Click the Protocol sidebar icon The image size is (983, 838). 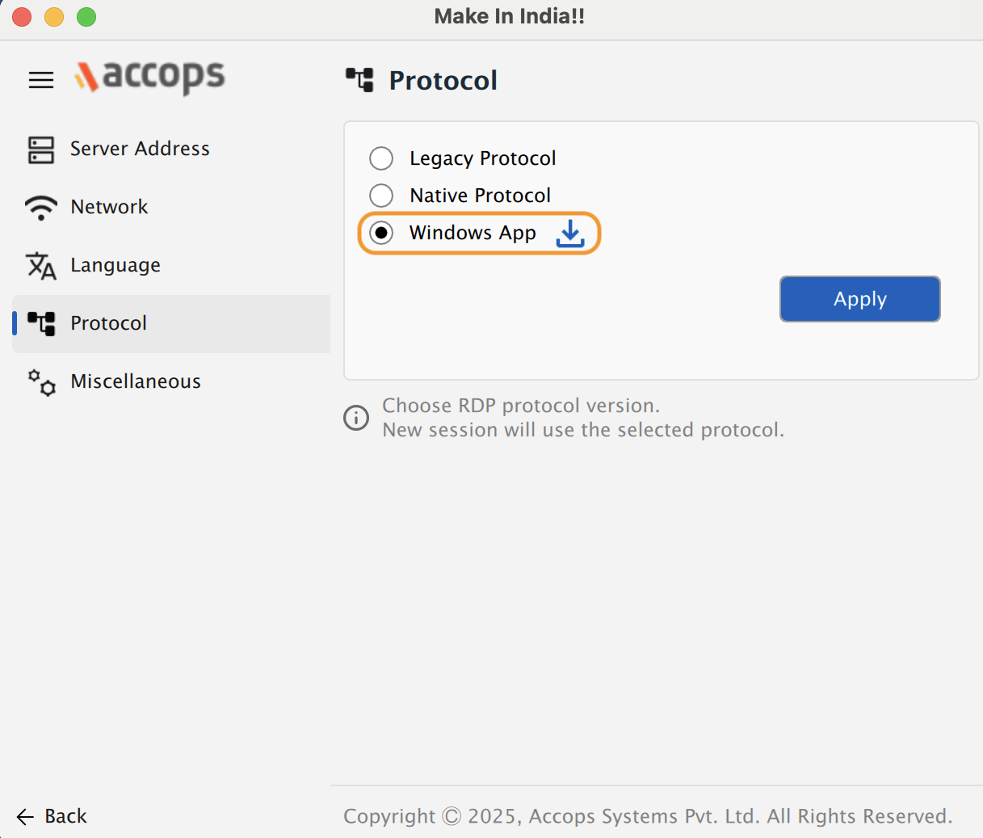pyautogui.click(x=41, y=323)
